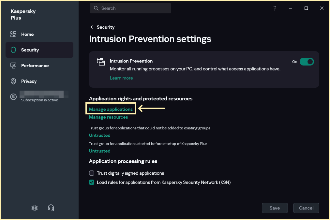This screenshot has width=330, height=220.
Task: Open the Manage applications link
Action: tap(111, 109)
